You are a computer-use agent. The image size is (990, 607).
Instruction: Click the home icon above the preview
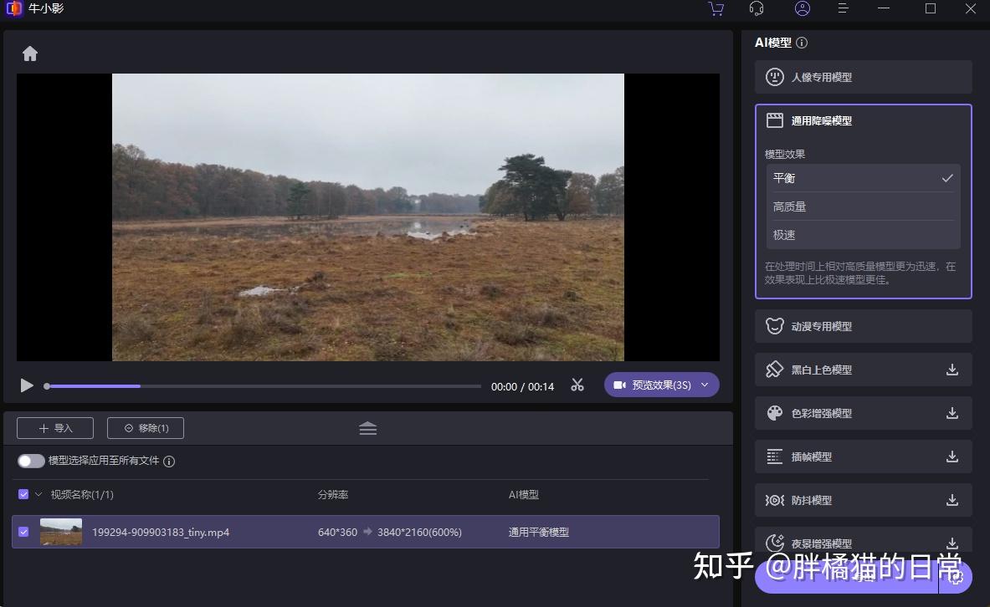coord(30,54)
